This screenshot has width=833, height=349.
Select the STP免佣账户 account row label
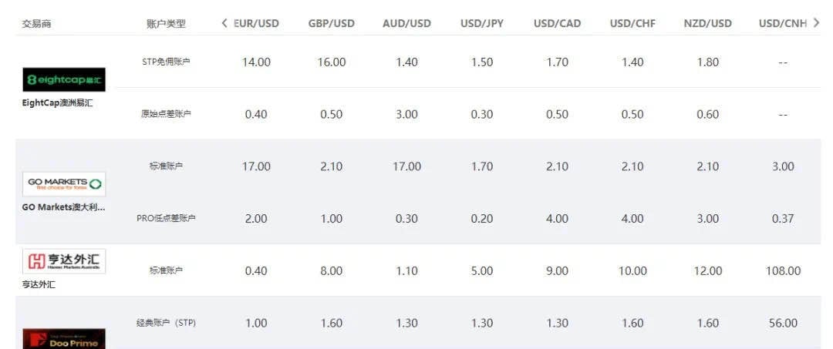pyautogui.click(x=167, y=62)
